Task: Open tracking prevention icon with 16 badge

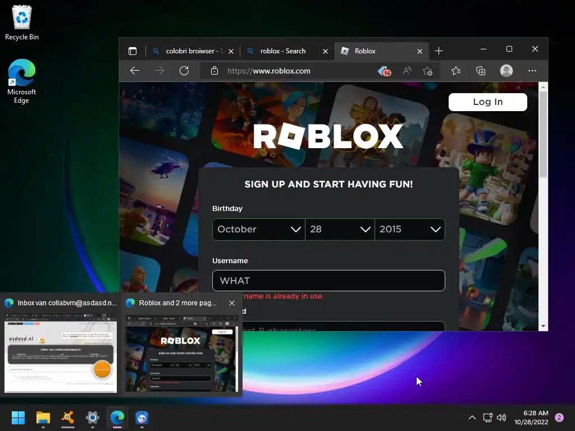Action: (384, 71)
